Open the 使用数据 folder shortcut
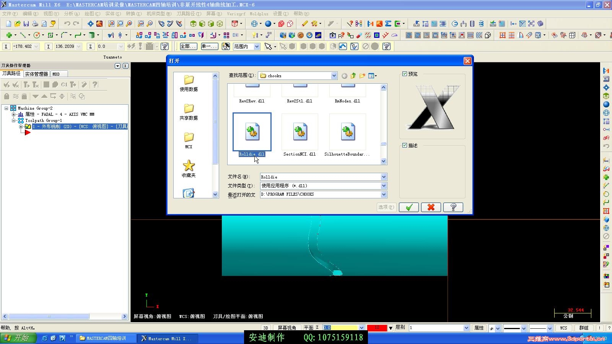This screenshot has width=612, height=344. tap(189, 83)
